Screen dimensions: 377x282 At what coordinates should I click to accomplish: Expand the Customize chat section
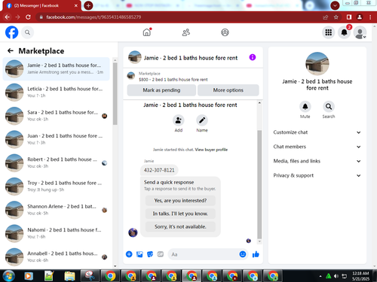pyautogui.click(x=317, y=132)
